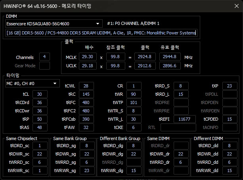Select the tWRWR_sg value 23

click(87, 171)
